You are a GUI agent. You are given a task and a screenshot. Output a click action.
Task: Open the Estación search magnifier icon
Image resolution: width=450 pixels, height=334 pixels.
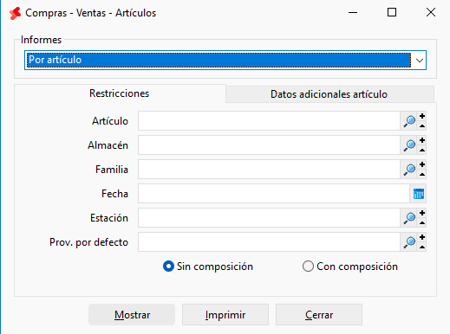(409, 218)
